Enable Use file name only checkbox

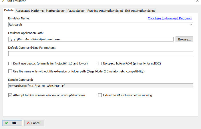coord(10,71)
